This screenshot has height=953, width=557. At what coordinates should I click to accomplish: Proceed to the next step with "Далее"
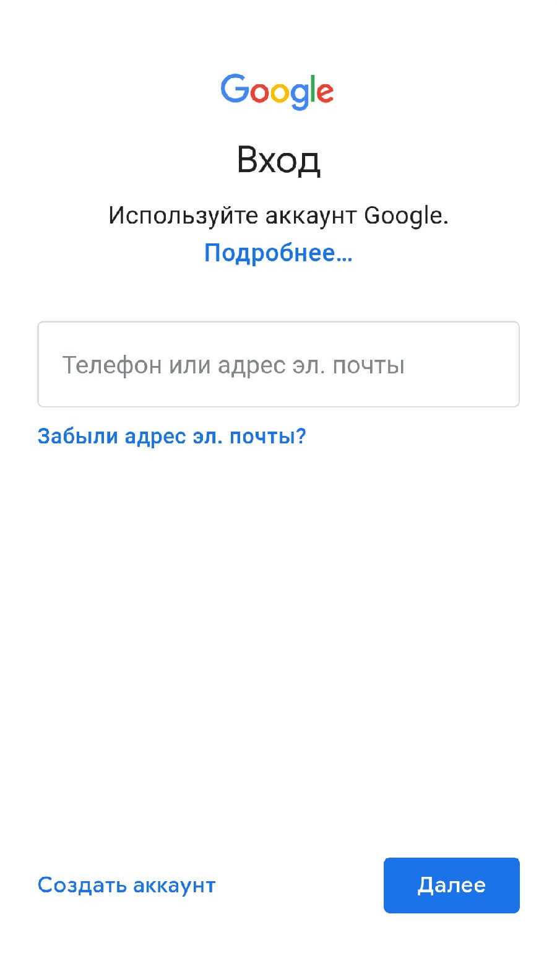tap(451, 885)
